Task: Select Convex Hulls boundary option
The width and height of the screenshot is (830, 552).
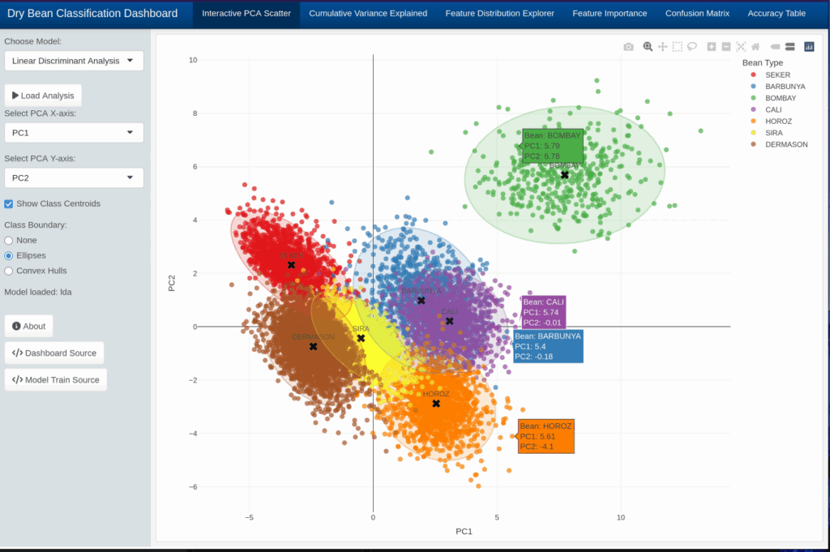Action: coord(9,271)
